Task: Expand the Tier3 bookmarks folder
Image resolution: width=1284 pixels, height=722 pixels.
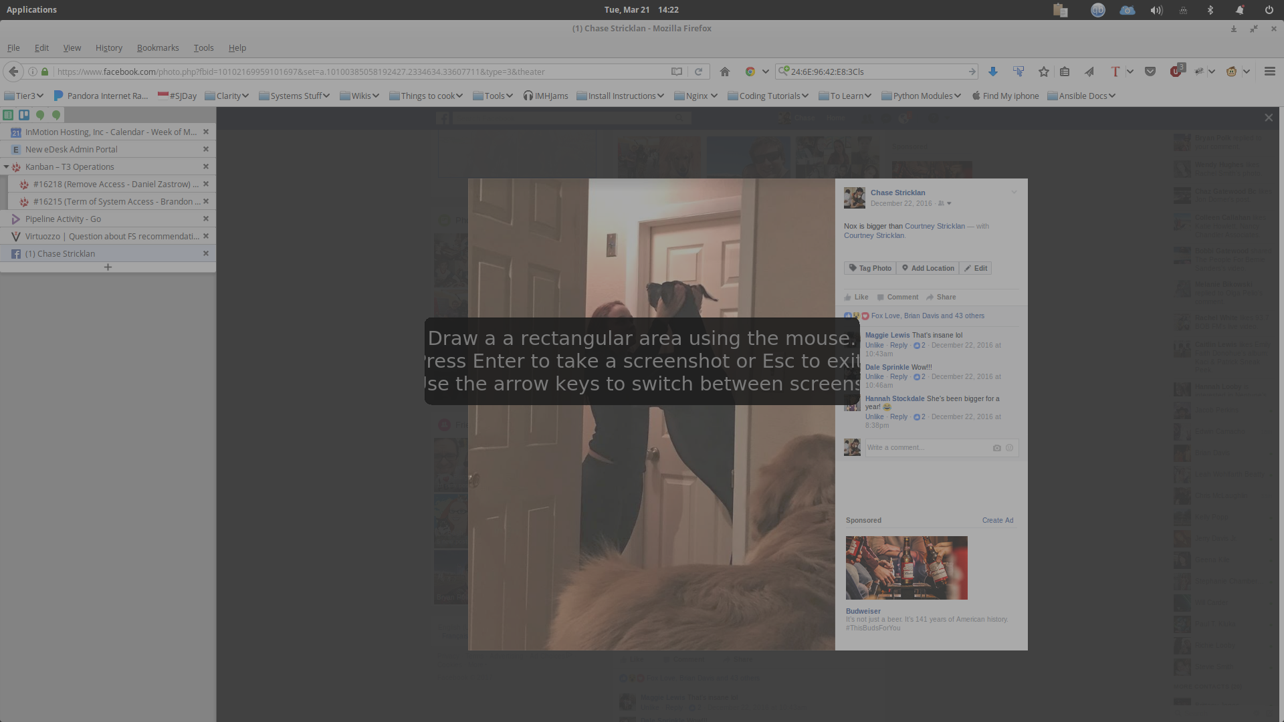Action: 24,96
